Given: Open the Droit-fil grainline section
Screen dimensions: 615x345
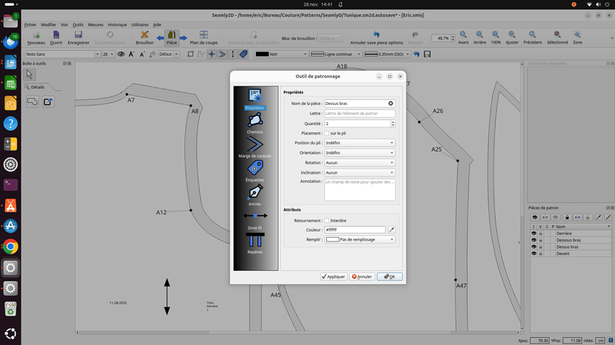Looking at the screenshot, I should [x=255, y=216].
